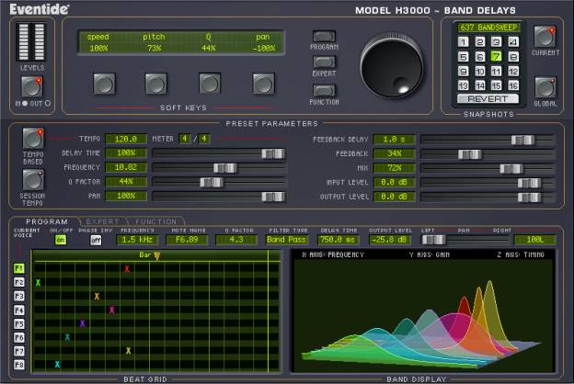The height and width of the screenshot is (384, 574).
Task: Select voice F2 in beat grid
Action: 19,282
